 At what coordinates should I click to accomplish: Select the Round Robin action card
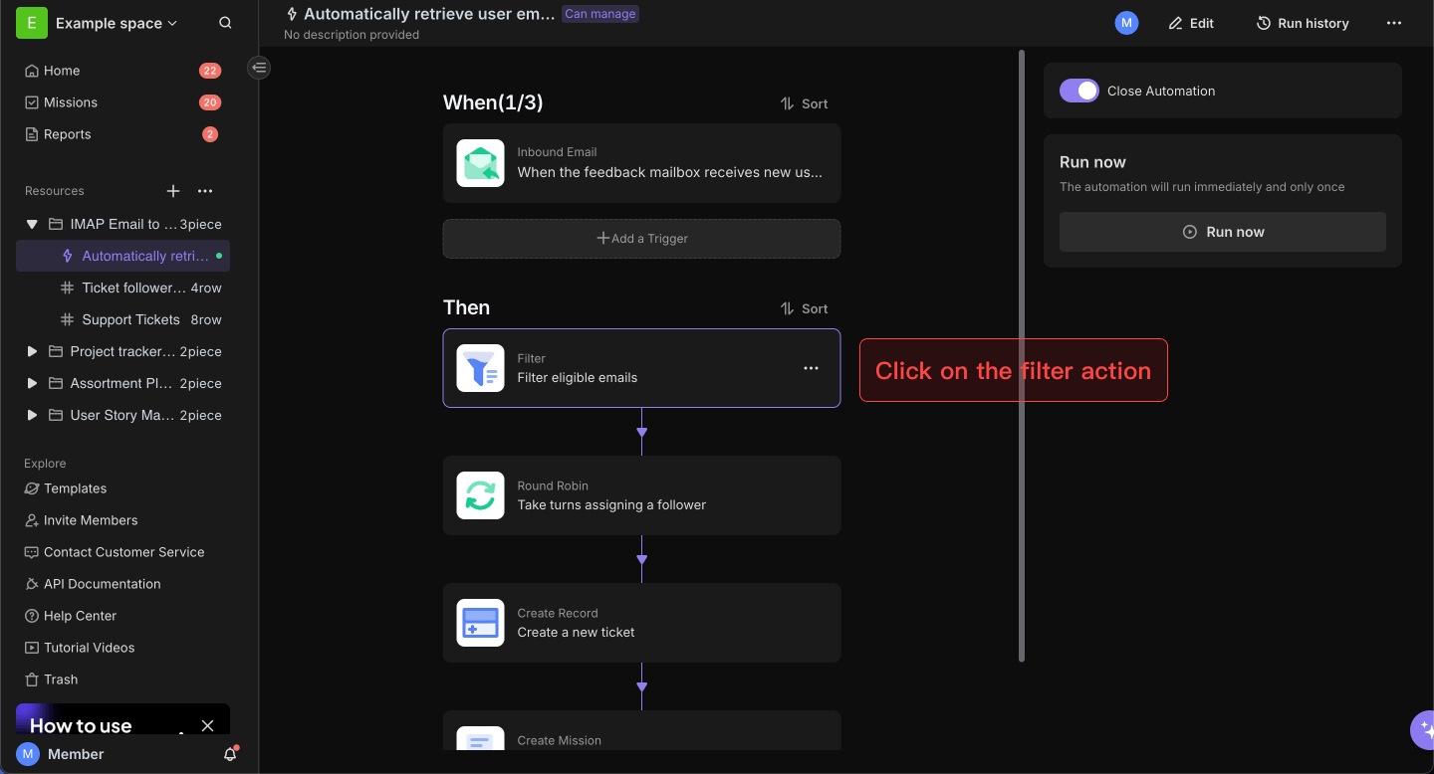pyautogui.click(x=641, y=495)
